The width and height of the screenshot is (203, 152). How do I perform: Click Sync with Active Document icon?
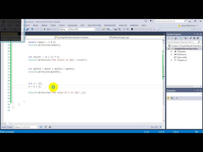pyautogui.click(x=191, y=38)
